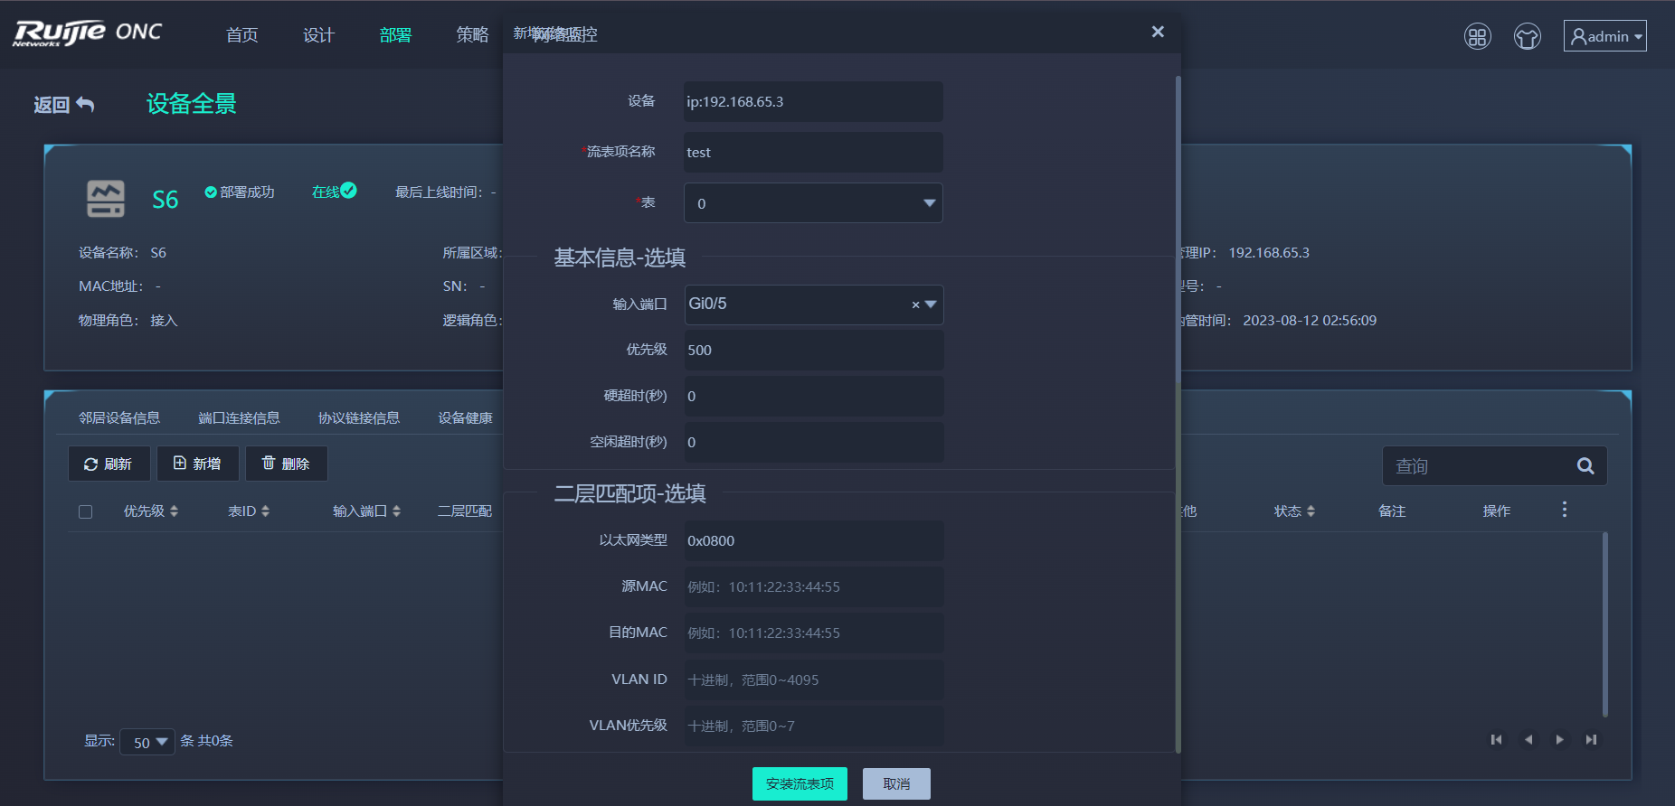Image resolution: width=1675 pixels, height=806 pixels.
Task: Click the S6 switch device icon
Action: 106,198
